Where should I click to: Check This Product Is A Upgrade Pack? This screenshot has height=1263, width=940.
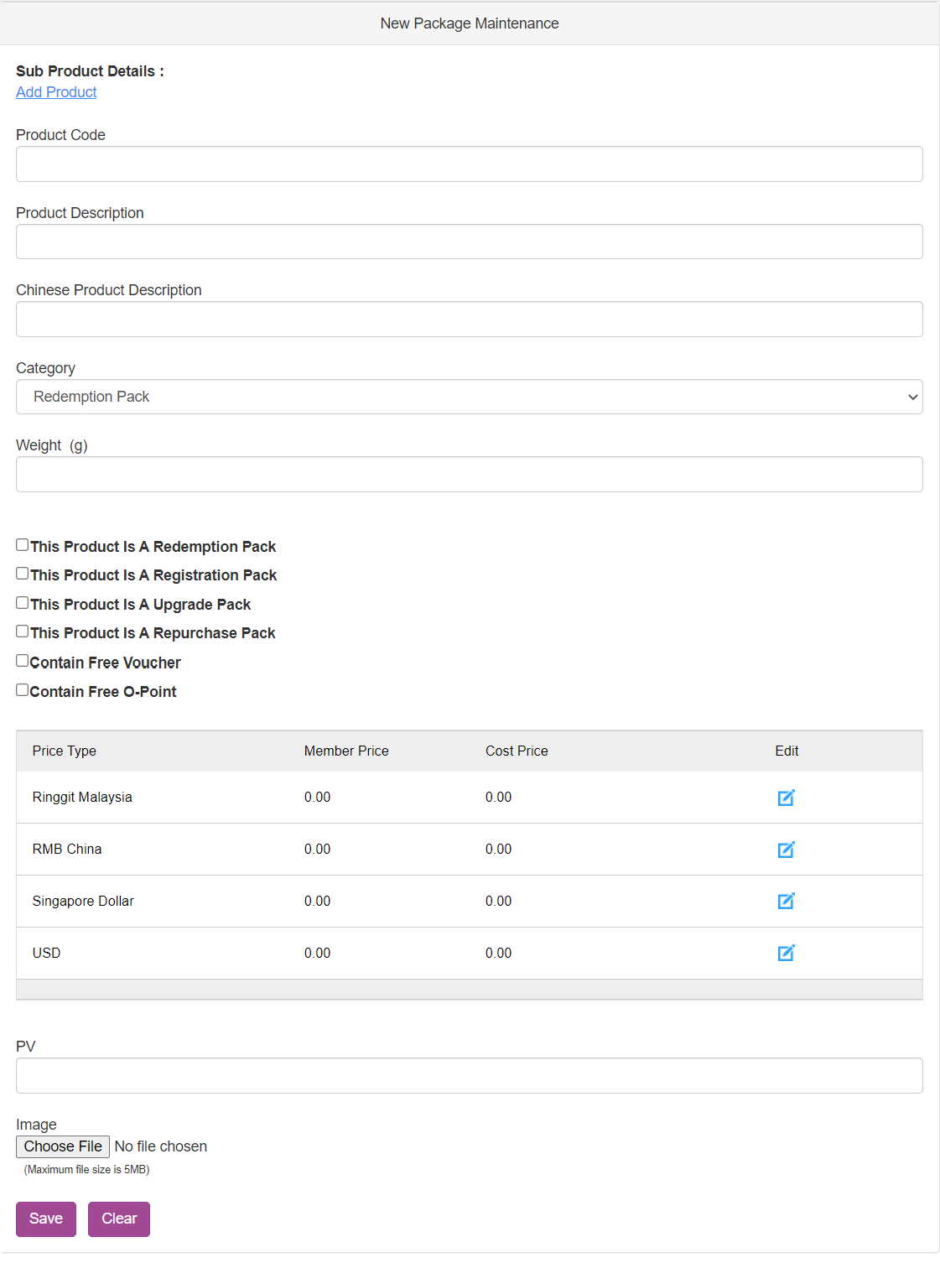click(x=23, y=603)
